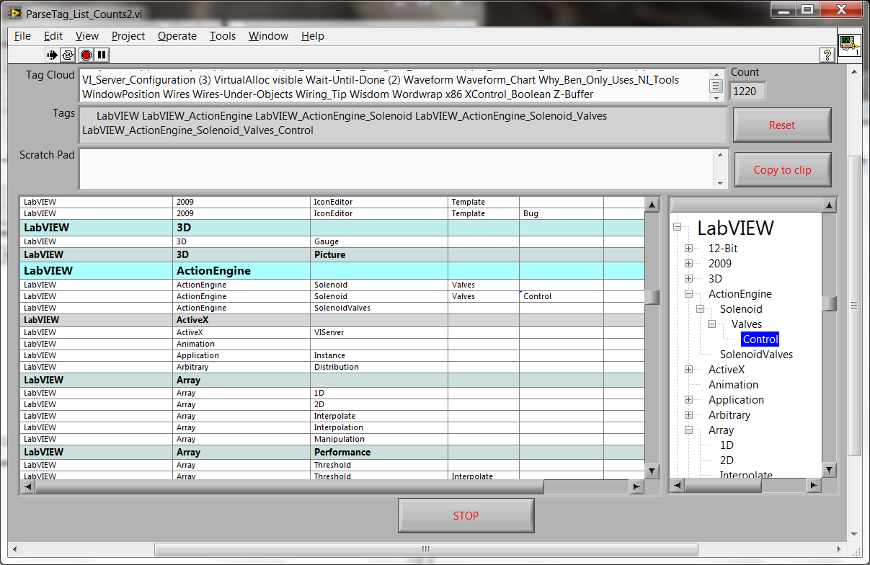This screenshot has height=565, width=870.
Task: Select the 1D item in the tree
Action: (727, 445)
